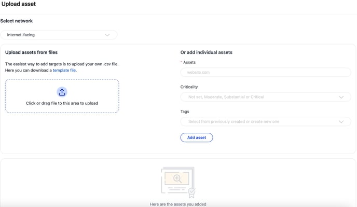Focus the Assets website.com input field

pos(266,73)
